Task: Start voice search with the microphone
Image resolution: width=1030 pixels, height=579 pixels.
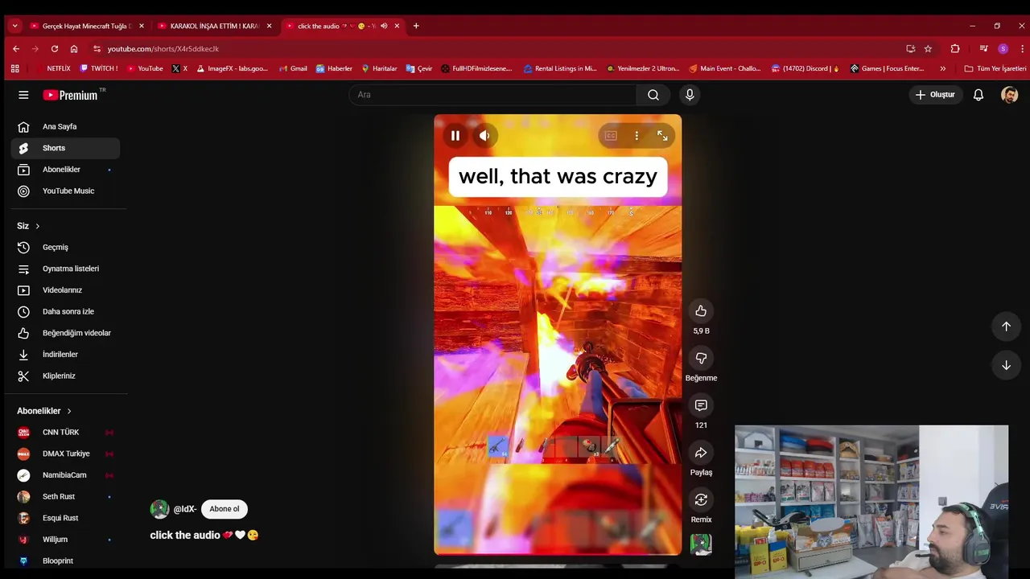Action: (690, 95)
